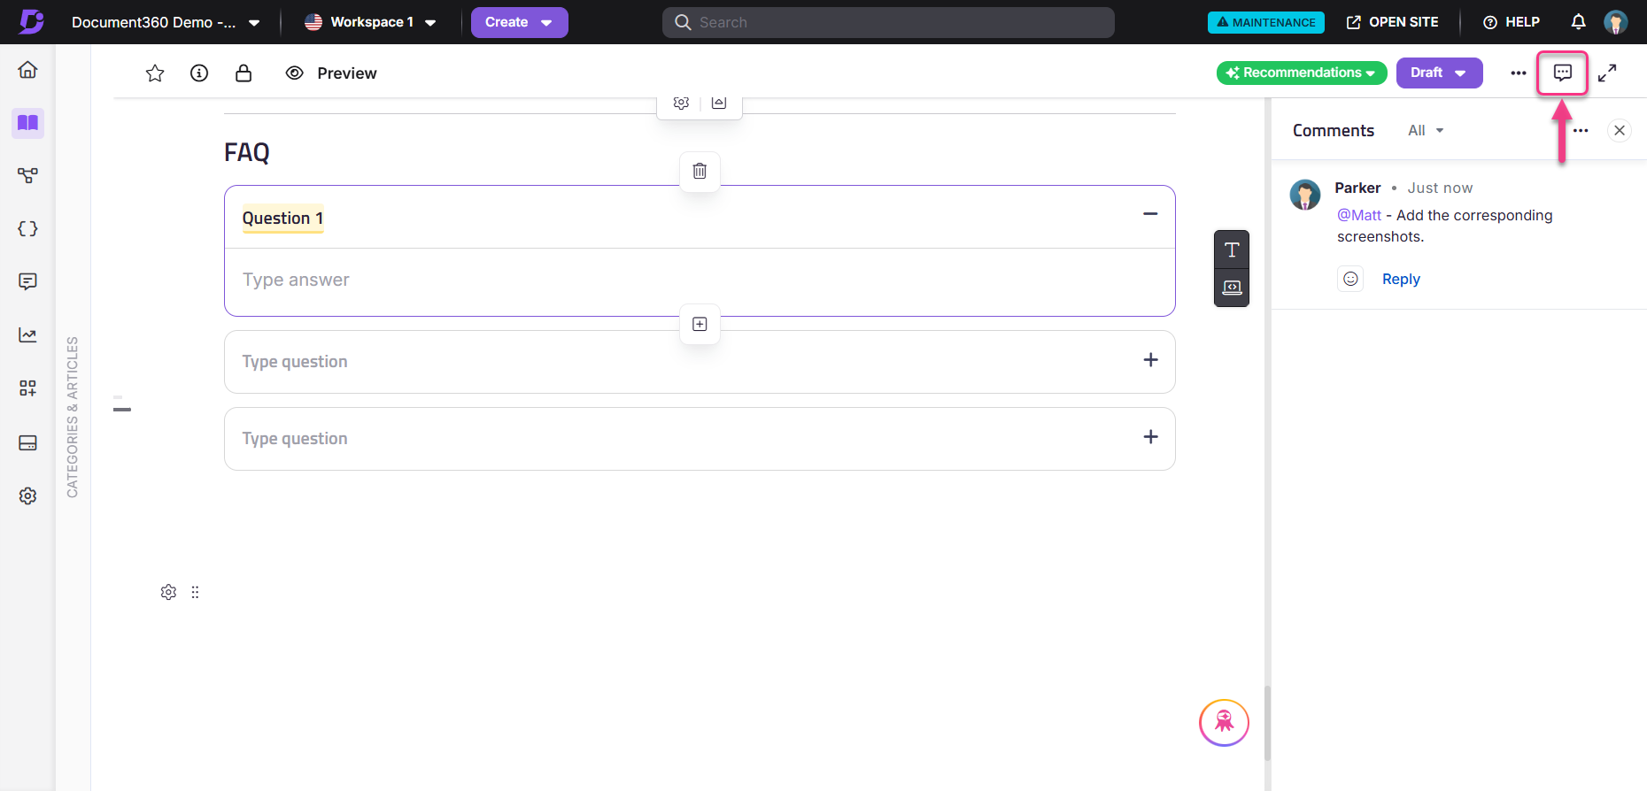1647x791 pixels.
Task: Open the Documentation book icon in sidebar
Action: (x=27, y=123)
